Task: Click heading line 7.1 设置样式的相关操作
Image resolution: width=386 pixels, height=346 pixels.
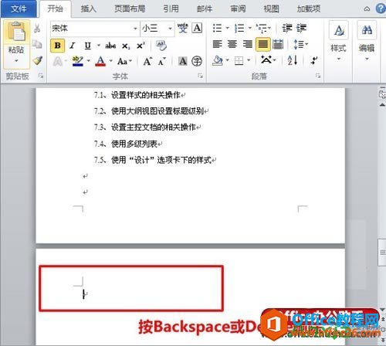Action: click(x=140, y=95)
